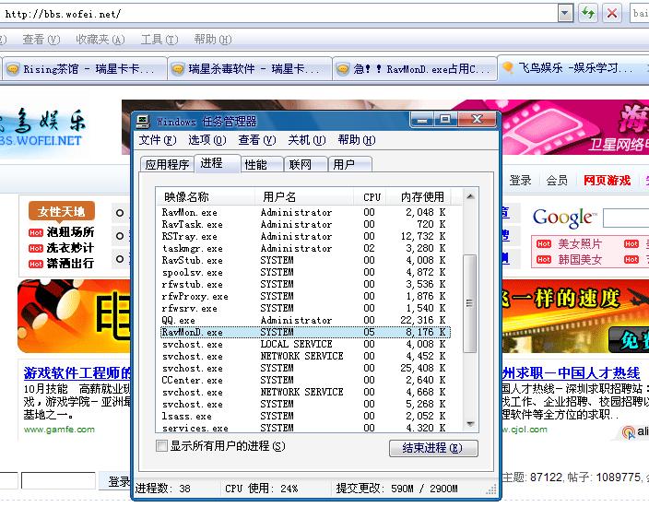Click the red X stop loading icon
This screenshot has height=507, width=649.
pyautogui.click(x=612, y=13)
